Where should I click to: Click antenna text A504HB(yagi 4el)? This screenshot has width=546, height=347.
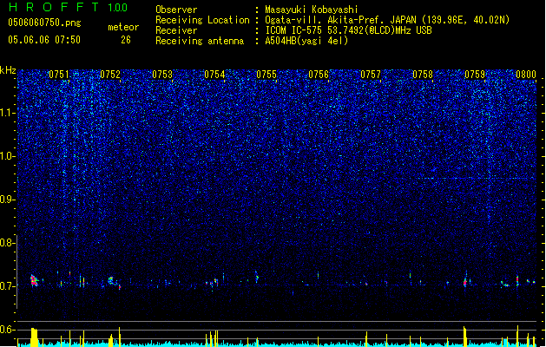pyautogui.click(x=306, y=41)
